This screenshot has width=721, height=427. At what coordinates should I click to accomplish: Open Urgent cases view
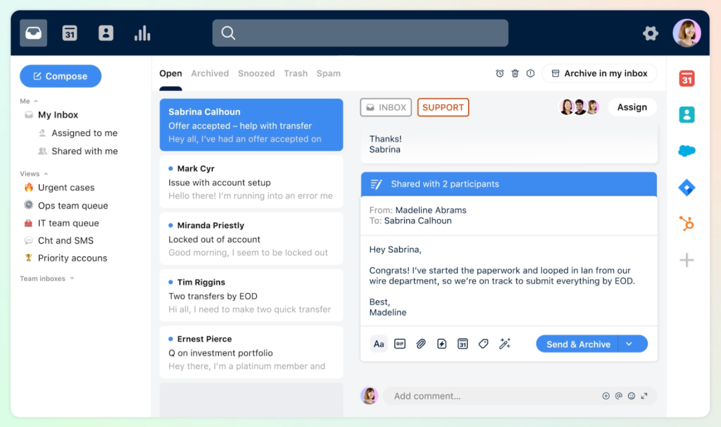pyautogui.click(x=65, y=187)
